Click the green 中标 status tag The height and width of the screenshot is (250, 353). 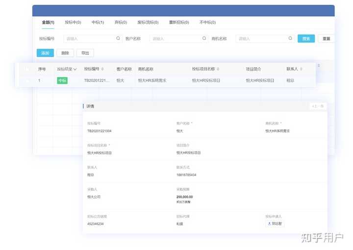tap(62, 80)
